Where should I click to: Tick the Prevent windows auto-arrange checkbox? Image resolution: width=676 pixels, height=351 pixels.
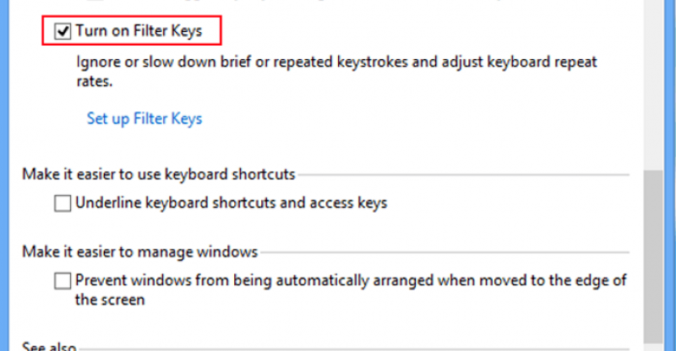pos(62,280)
